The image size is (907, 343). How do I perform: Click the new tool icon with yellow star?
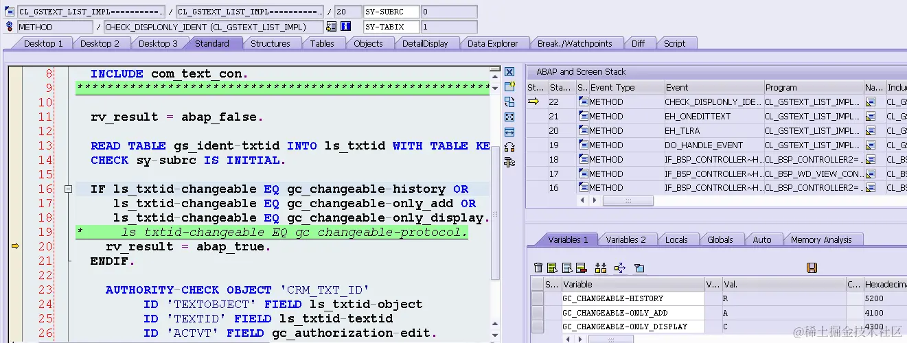pos(509,86)
